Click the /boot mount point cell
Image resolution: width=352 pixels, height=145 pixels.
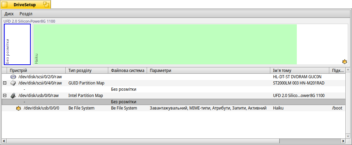point(337,108)
